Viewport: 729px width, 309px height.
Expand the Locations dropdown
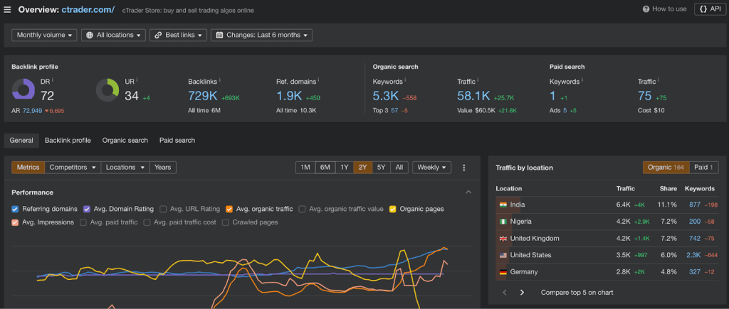125,168
